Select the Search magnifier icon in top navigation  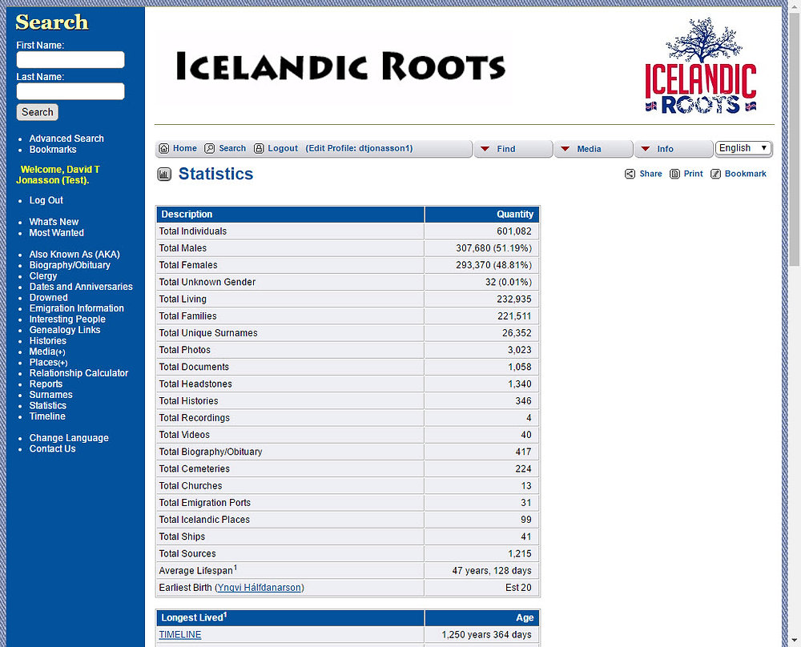coord(208,148)
